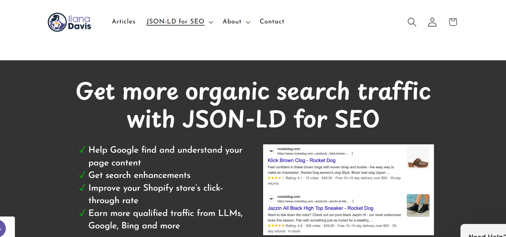The image size is (506, 237).
Task: Click the black sneaker product thumbnail
Action: pos(418,206)
